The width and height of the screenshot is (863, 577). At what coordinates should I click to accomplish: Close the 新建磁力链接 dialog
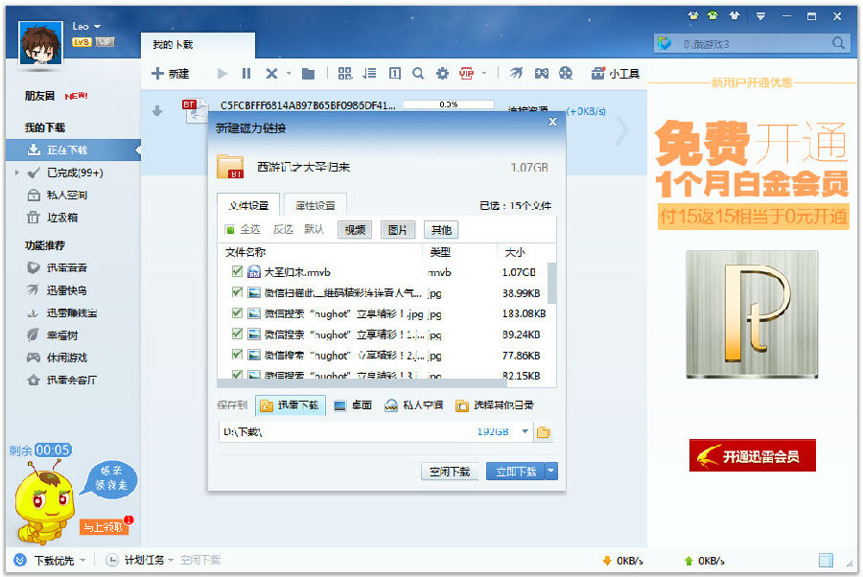552,122
